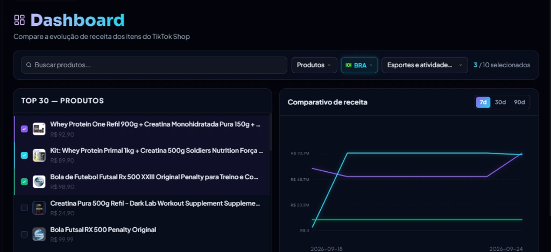The height and width of the screenshot is (252, 551).
Task: Click the R$ 24,90 price
Action: click(62, 213)
